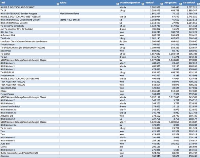Select the 610.456 Abo gesamt value

(x=173, y=91)
